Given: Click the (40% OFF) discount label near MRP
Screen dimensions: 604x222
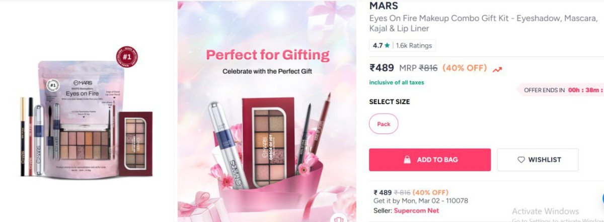Looking at the screenshot, I should click(465, 68).
